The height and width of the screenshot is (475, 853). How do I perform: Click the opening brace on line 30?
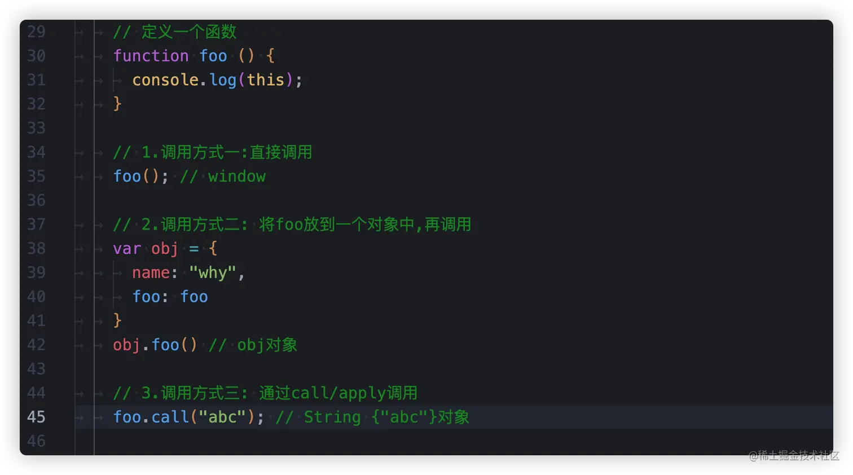[x=270, y=56]
